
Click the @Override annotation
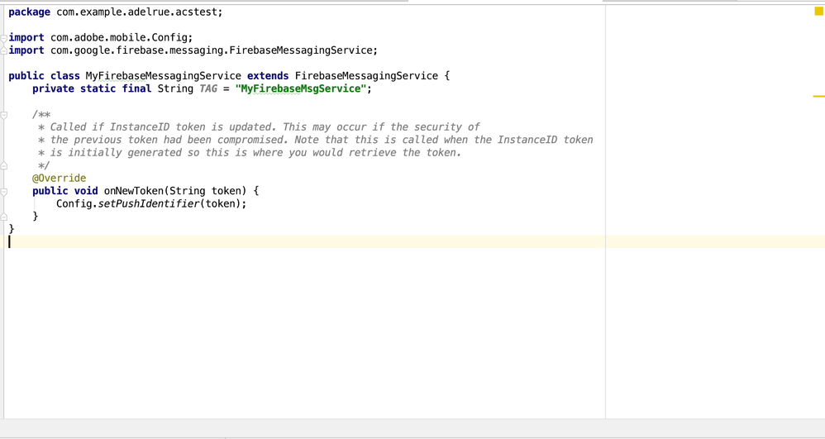coord(60,178)
